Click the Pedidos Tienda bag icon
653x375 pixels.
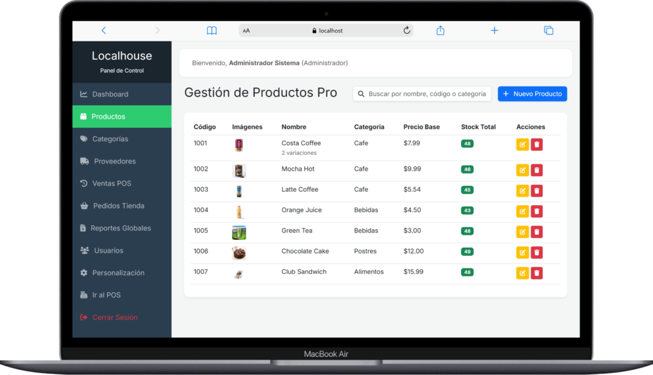(85, 206)
